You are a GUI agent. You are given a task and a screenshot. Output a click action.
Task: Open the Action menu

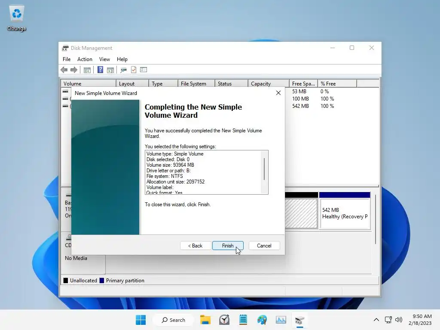[x=85, y=59]
